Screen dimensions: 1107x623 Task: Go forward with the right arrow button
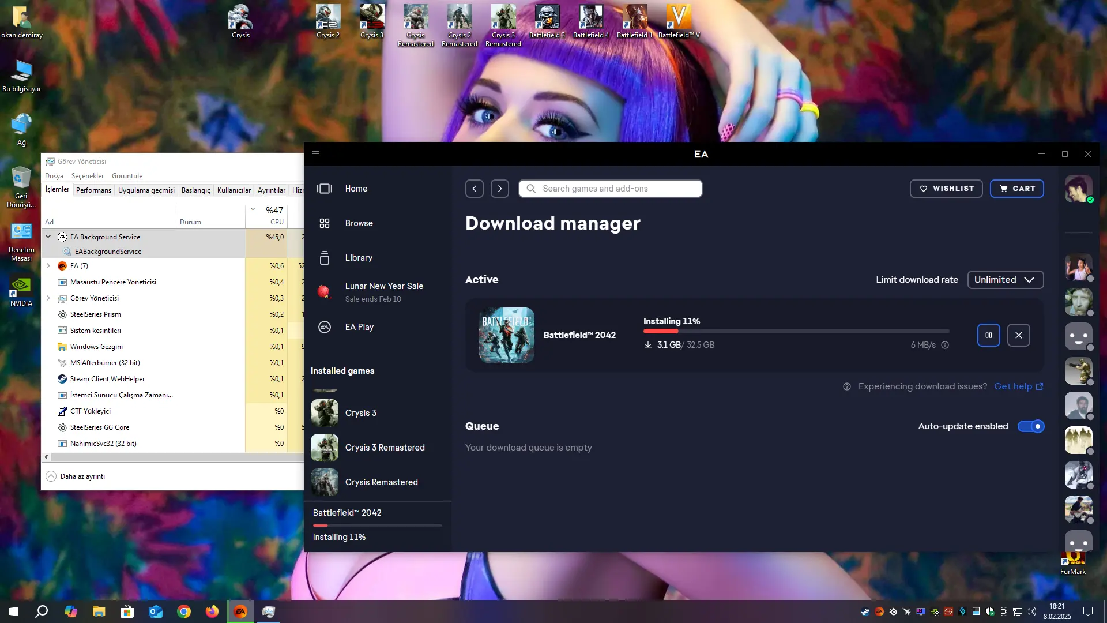(x=499, y=189)
